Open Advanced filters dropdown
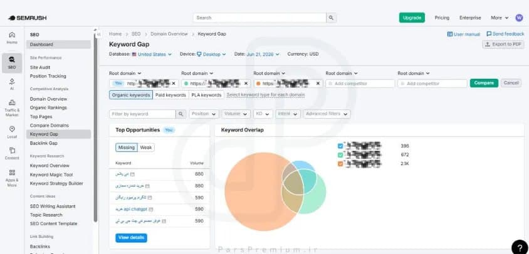The image size is (529, 254). (x=327, y=114)
